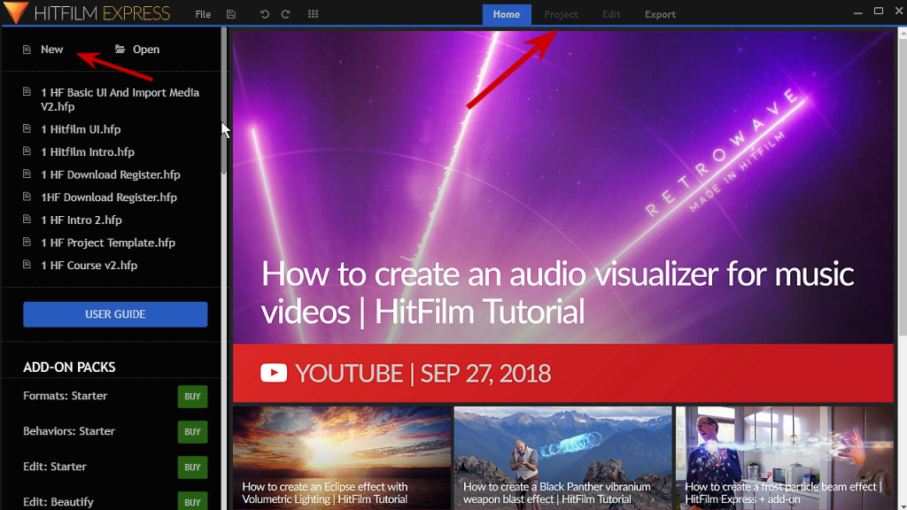Open recent project 1 HF Course v2.hfp

pyautogui.click(x=89, y=266)
